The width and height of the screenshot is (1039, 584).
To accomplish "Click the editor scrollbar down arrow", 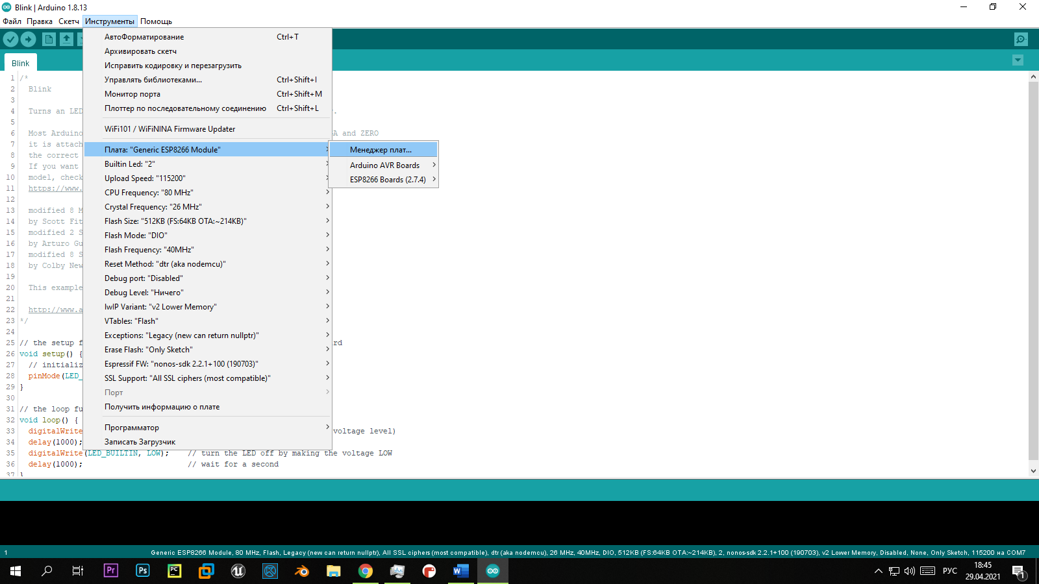I will click(1033, 471).
